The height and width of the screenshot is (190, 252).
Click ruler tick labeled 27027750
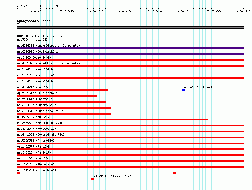pyautogui.click(x=97, y=11)
